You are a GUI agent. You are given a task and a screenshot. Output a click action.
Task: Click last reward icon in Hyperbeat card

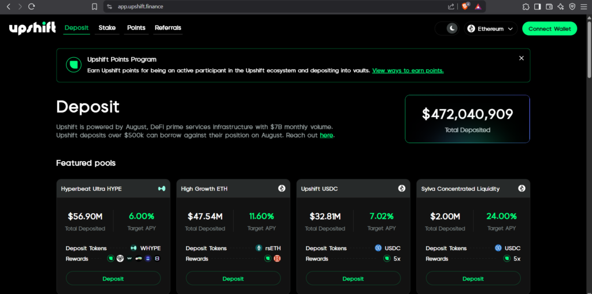click(157, 259)
